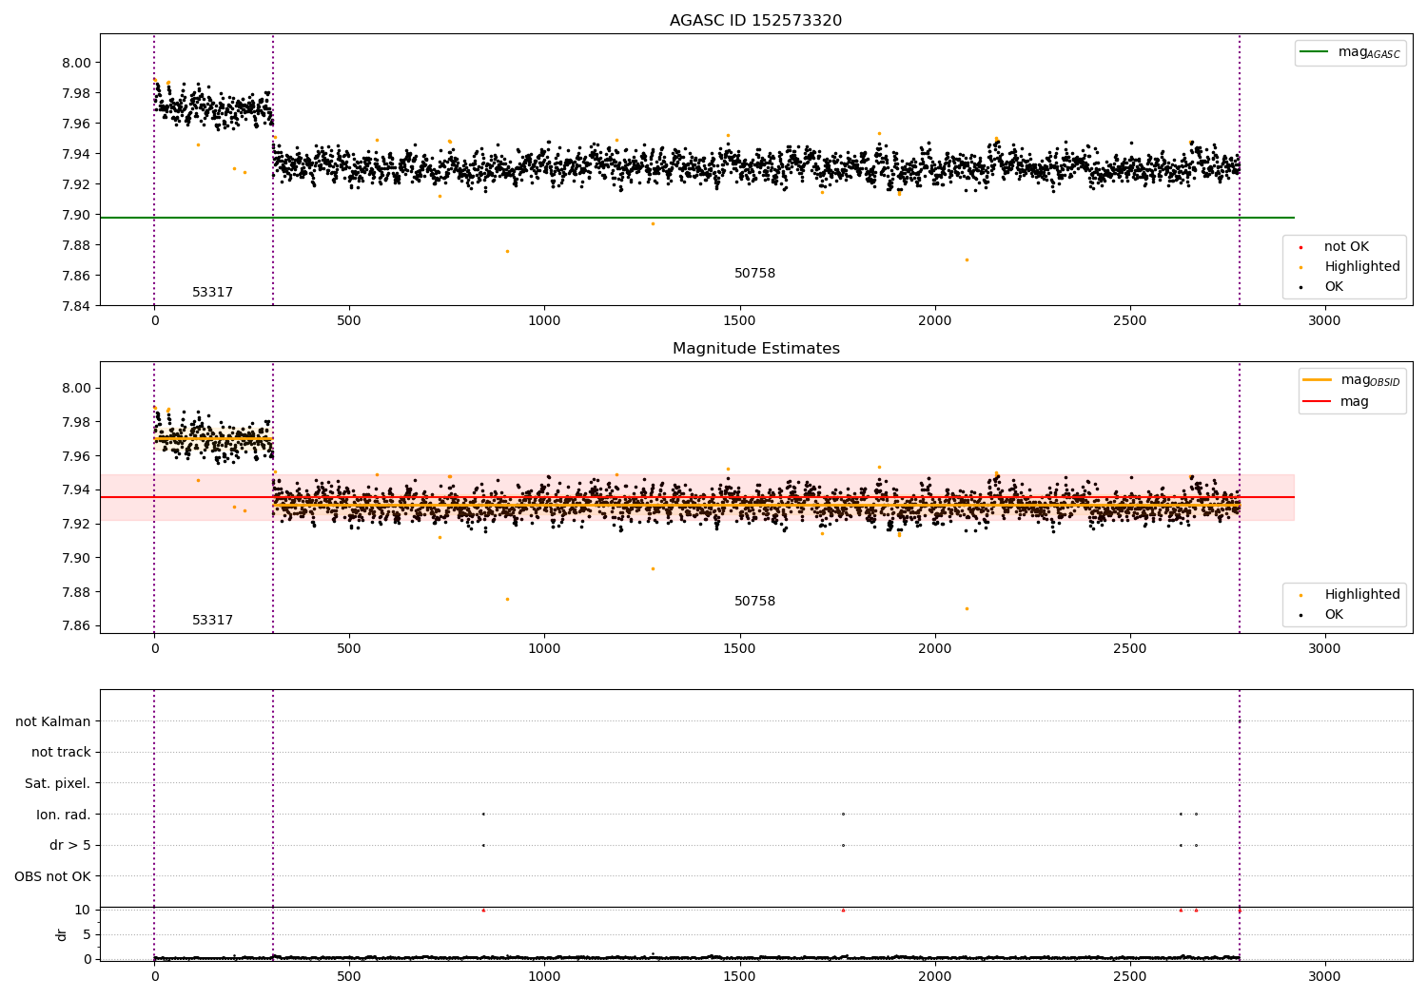Click "1500" x-tick under the bottom flags plot
Image resolution: width=1427 pixels, height=998 pixels.
739,976
